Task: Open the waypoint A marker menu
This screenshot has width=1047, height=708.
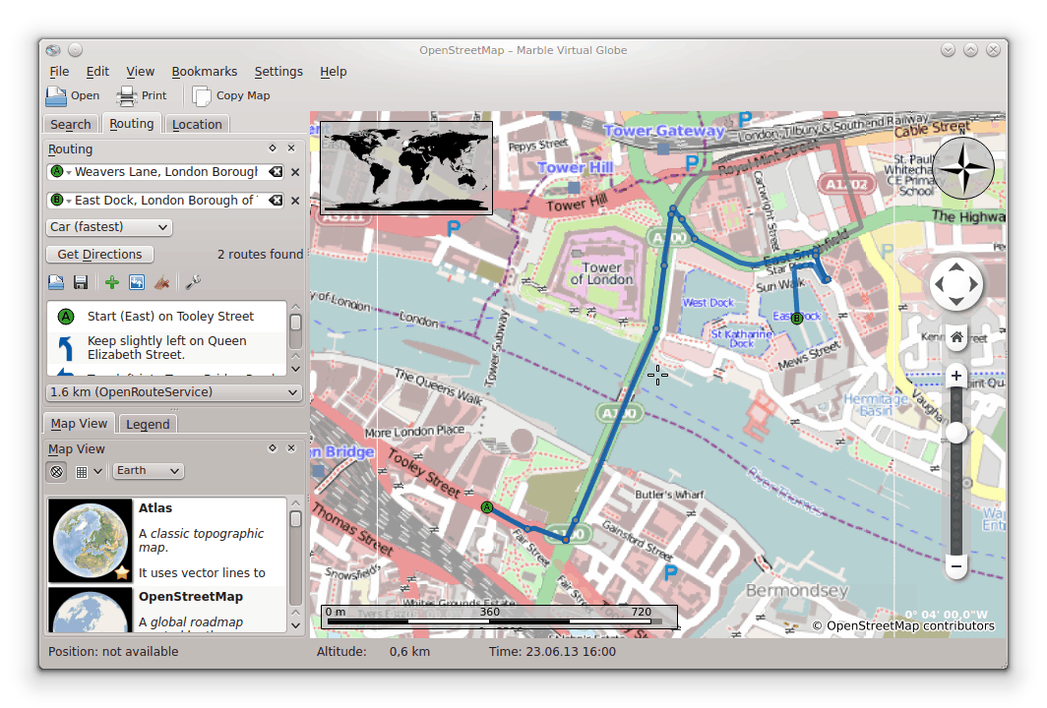Action: click(x=60, y=171)
